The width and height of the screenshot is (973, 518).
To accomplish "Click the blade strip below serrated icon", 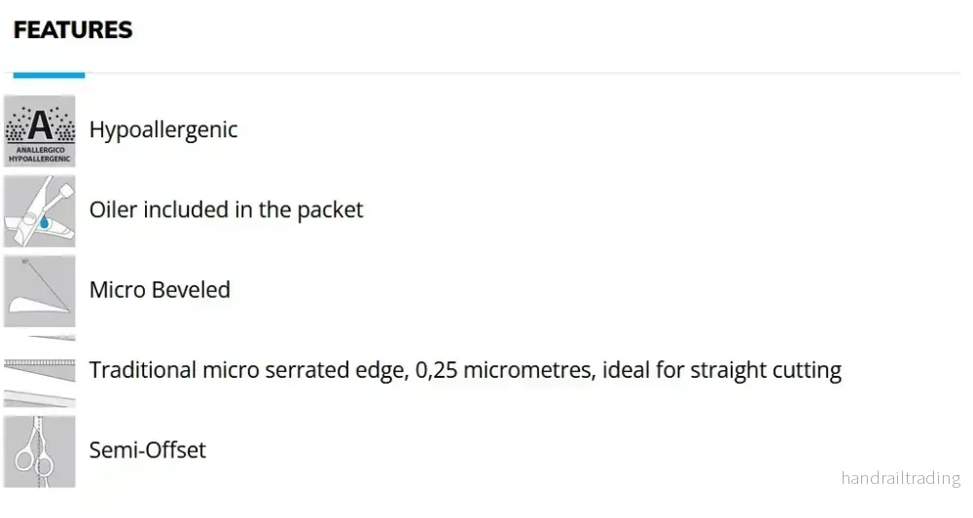I will pyautogui.click(x=40, y=398).
